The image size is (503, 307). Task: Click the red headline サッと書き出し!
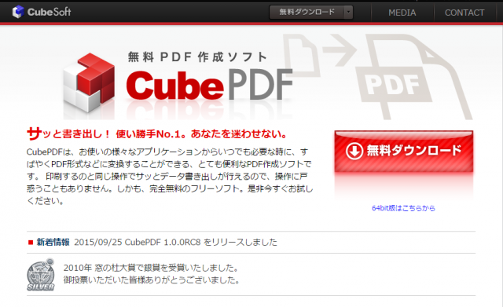point(68,133)
